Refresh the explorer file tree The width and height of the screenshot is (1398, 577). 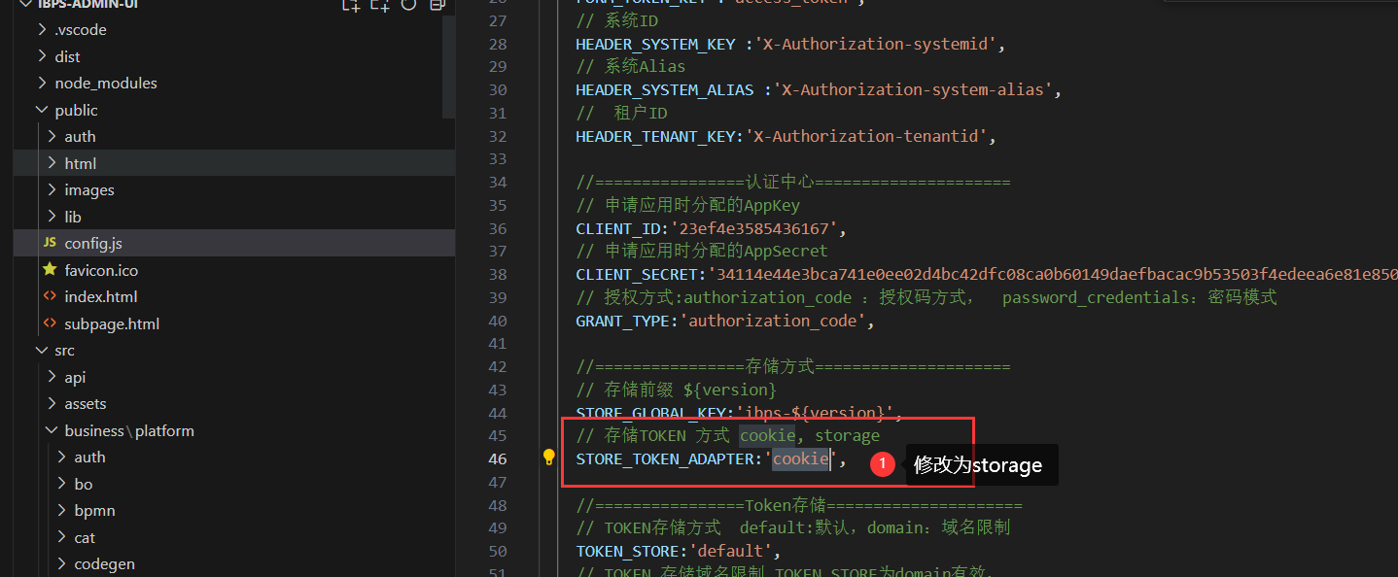pos(409,5)
